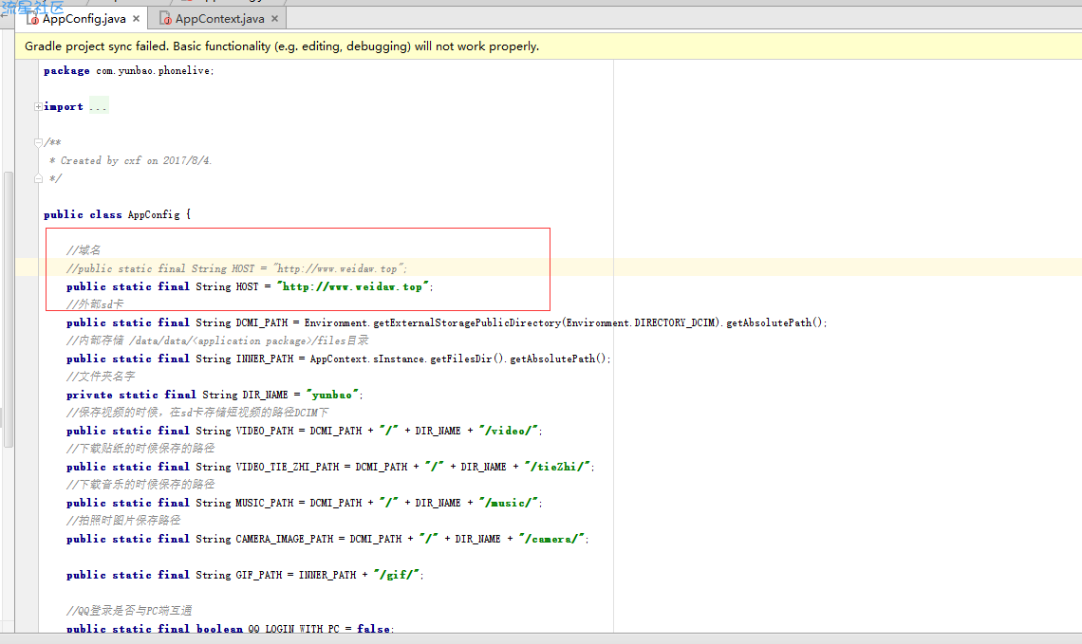1082x644 pixels.
Task: Click the class name AppConfig
Action: point(154,214)
